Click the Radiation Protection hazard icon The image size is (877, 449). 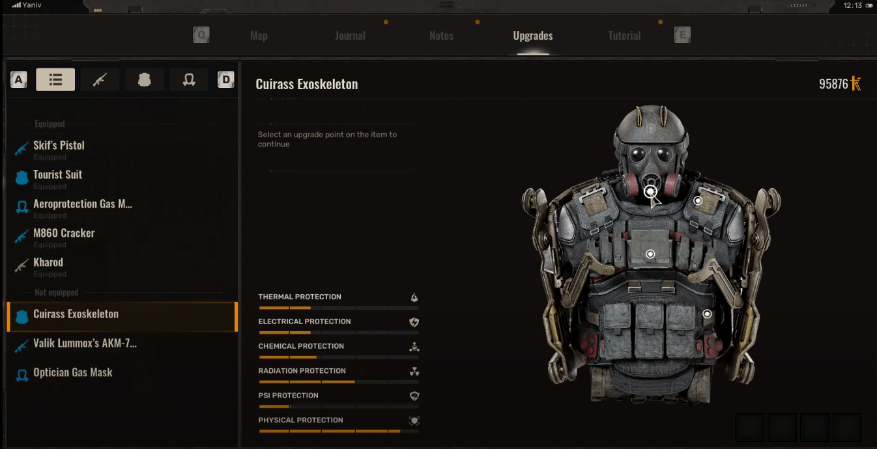(x=414, y=370)
